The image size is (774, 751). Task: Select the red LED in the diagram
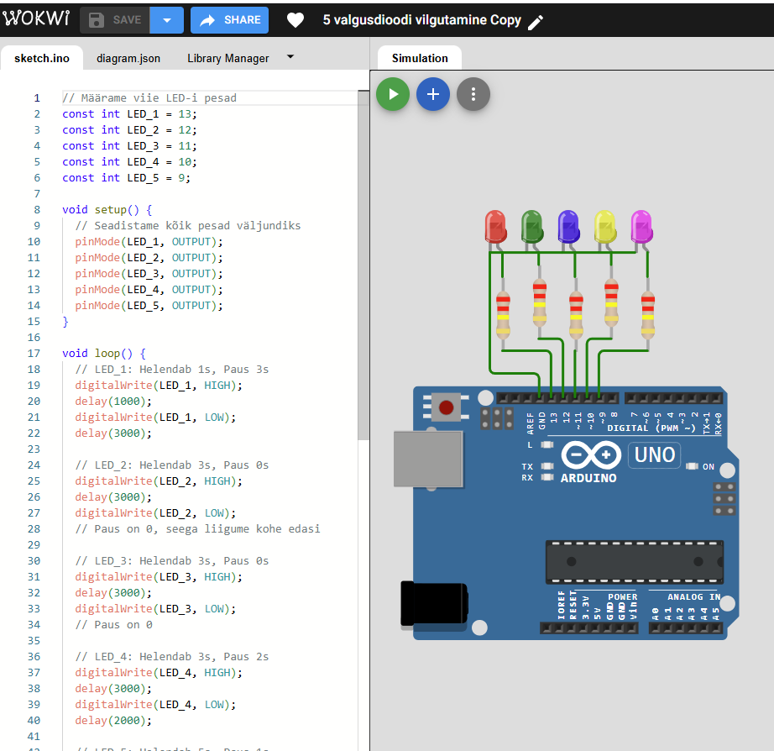click(495, 227)
